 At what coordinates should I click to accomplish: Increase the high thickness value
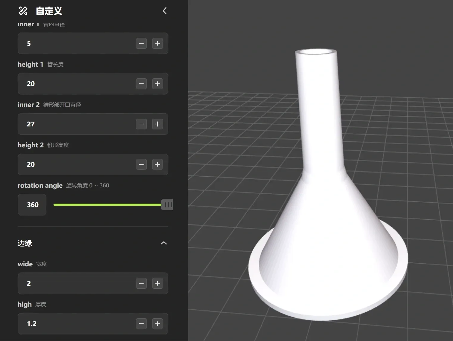coord(158,324)
